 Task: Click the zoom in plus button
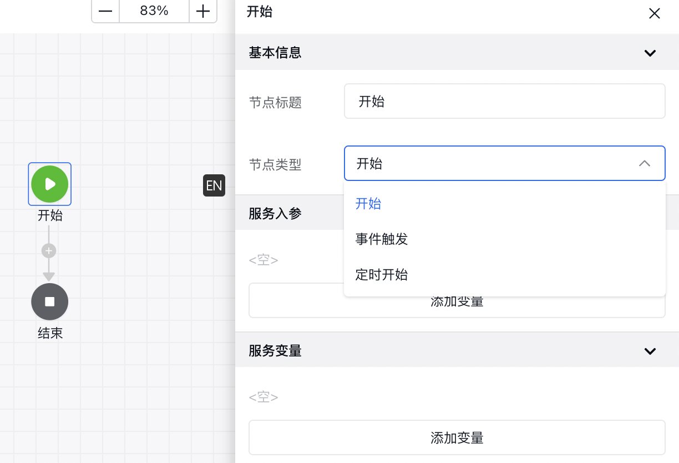203,11
